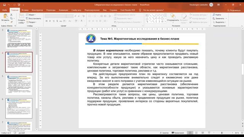The width and height of the screenshot is (244, 137).
Task: Toggle italic formatting К
Action: 50,21
